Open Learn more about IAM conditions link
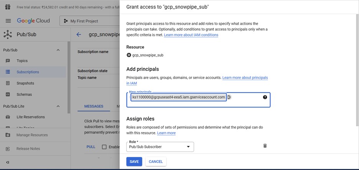Image resolution: width=359 pixels, height=170 pixels. 191,35
